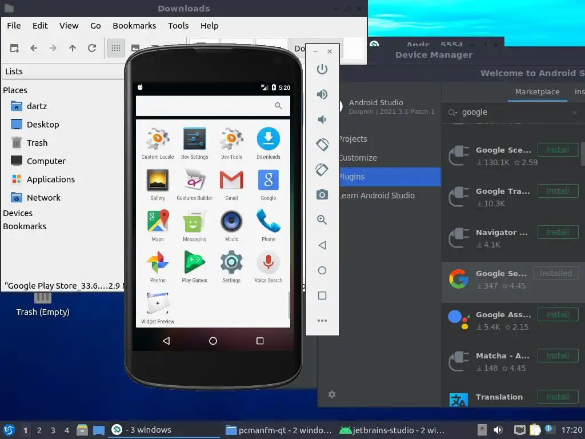Open Dev Settings app in emulator
The height and width of the screenshot is (439, 585).
[x=194, y=143]
